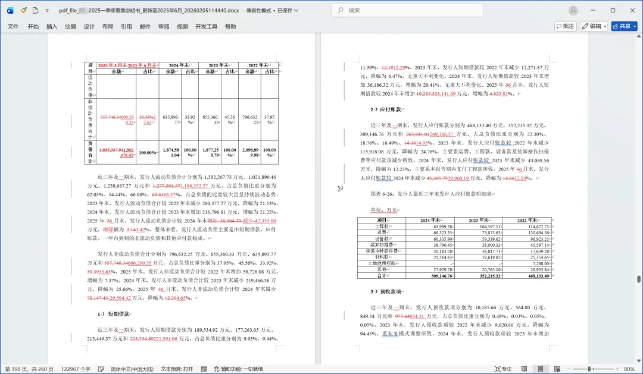643x374 pixels.
Task: Click the format painter brush icon in quick access toolbar
Action: 23,10
